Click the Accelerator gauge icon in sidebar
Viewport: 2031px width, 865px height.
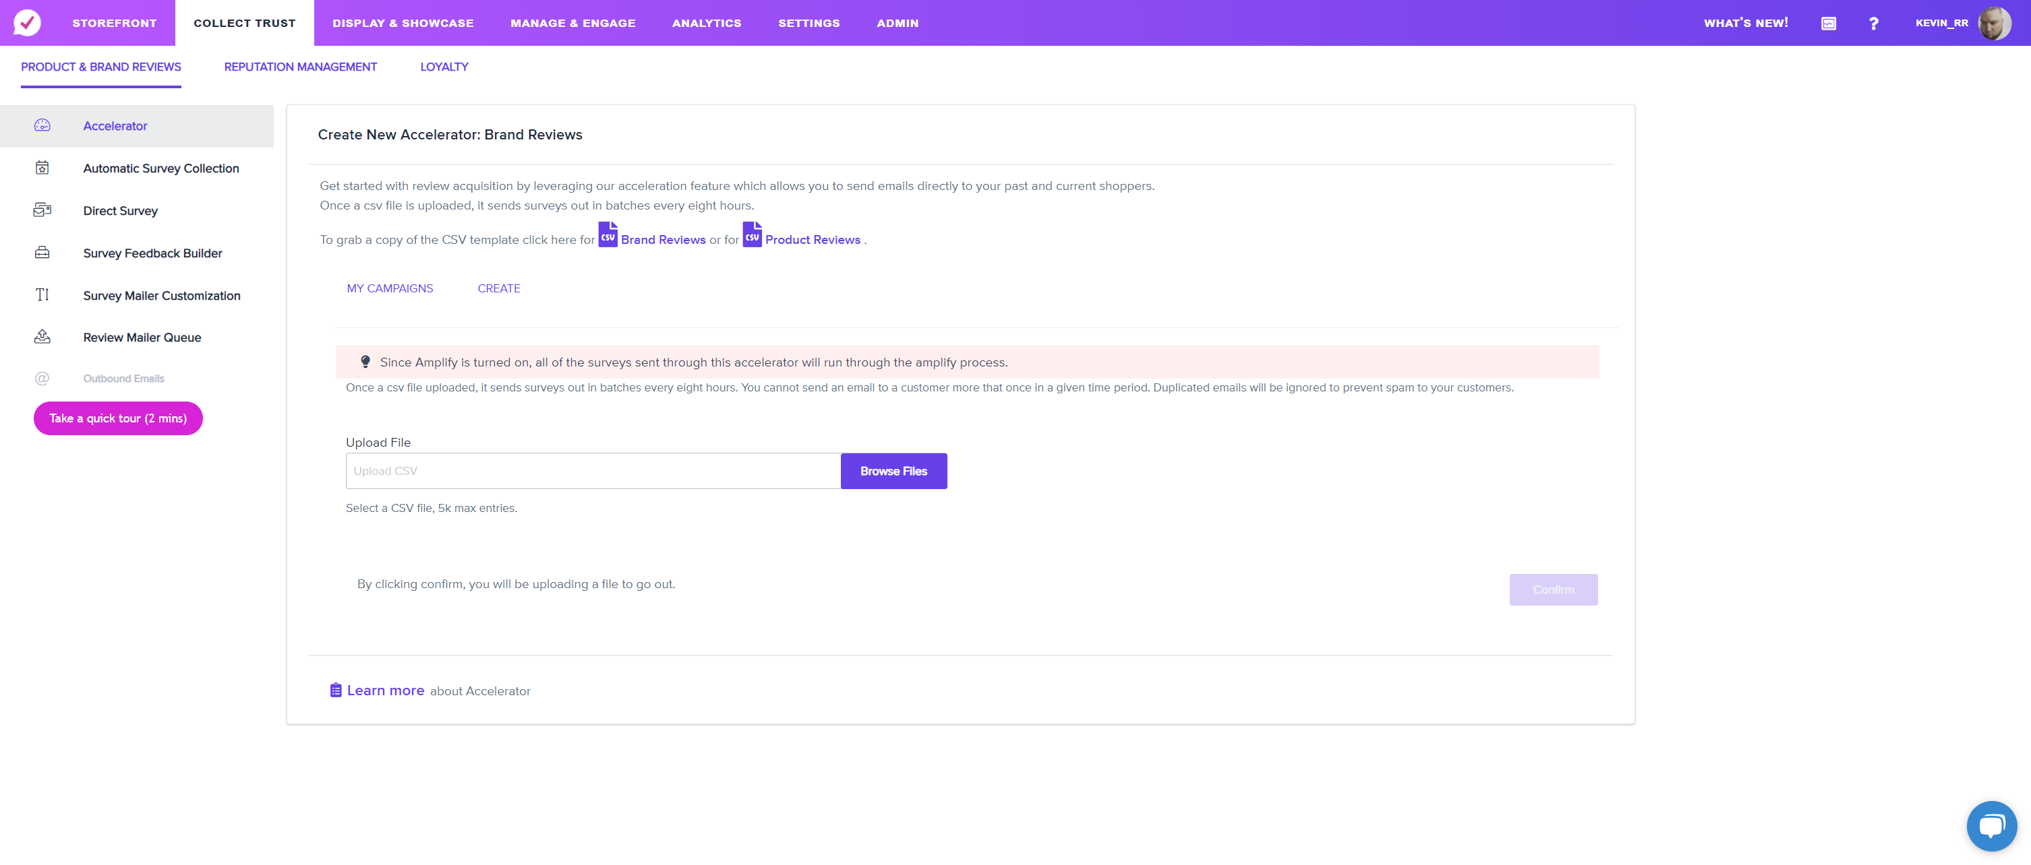(x=42, y=125)
